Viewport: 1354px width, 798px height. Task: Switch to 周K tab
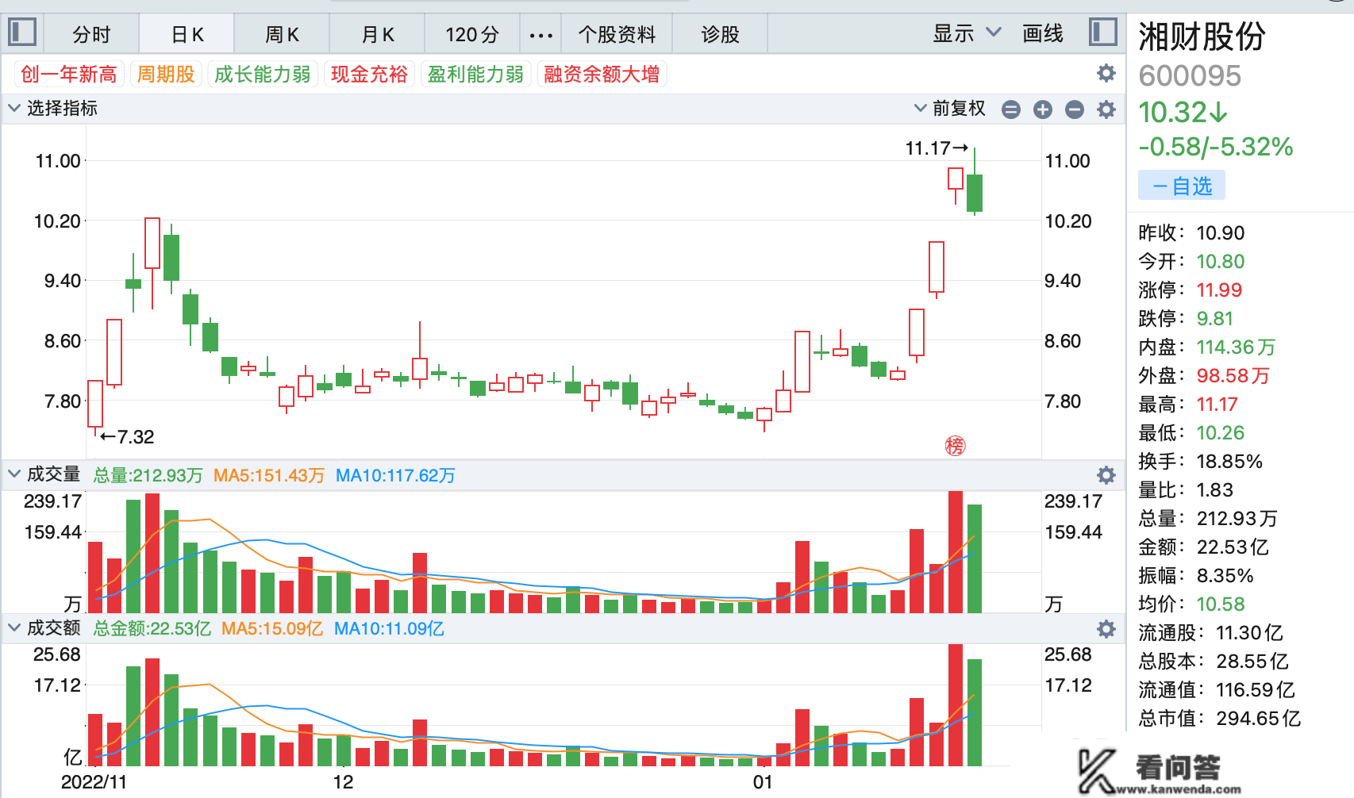point(282,34)
